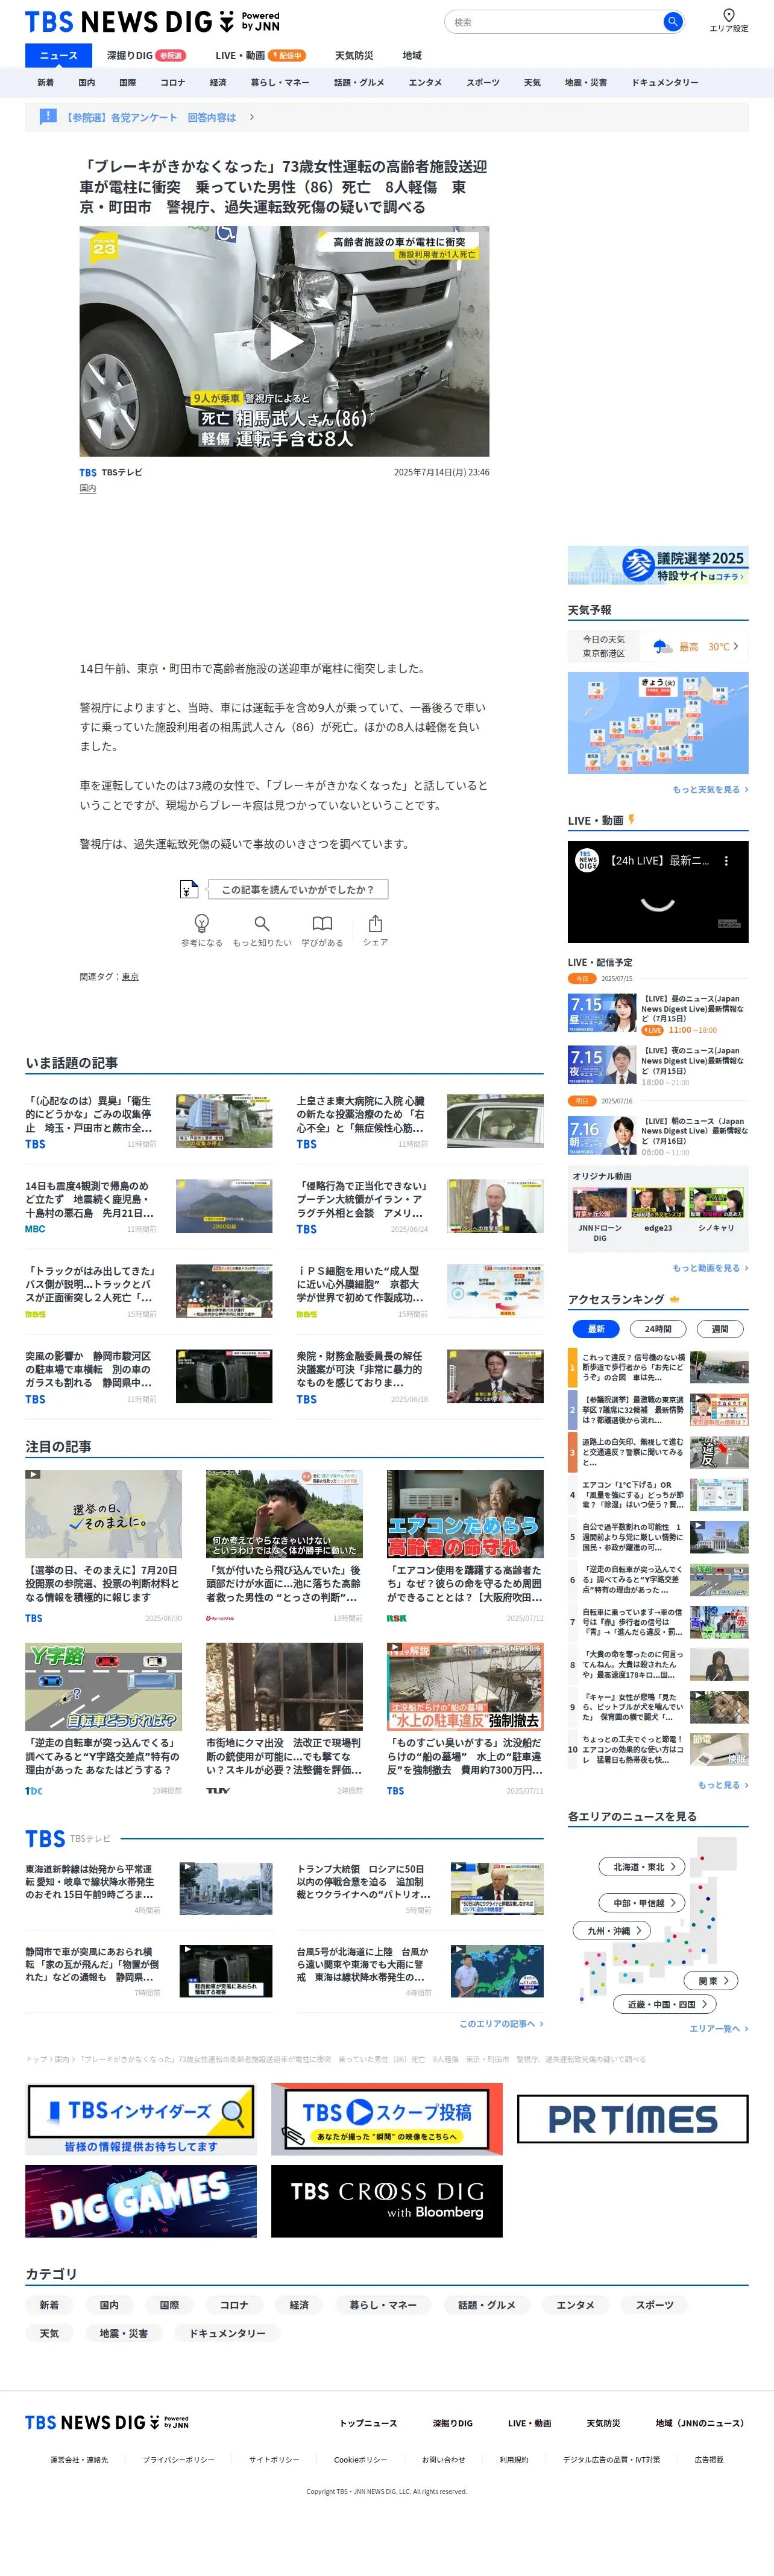Open お問い合わせ in the footer
Image resolution: width=774 pixels, height=2576 pixels.
click(x=444, y=2459)
